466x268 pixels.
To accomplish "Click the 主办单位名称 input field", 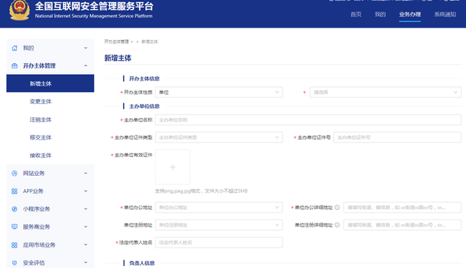I will [308, 120].
